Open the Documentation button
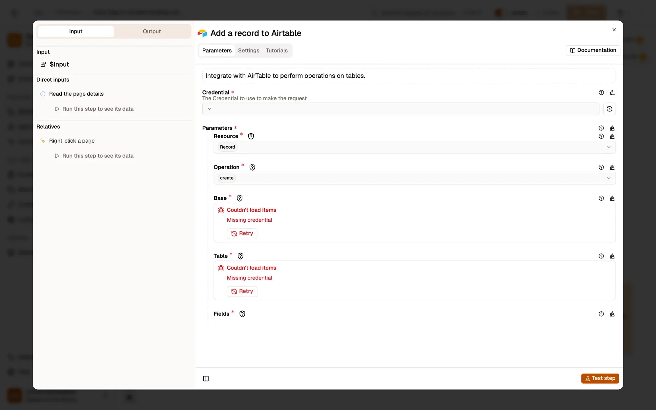 [x=593, y=50]
